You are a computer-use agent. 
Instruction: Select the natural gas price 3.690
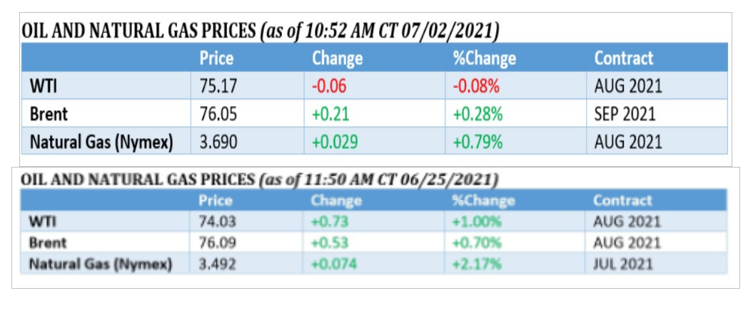220,141
